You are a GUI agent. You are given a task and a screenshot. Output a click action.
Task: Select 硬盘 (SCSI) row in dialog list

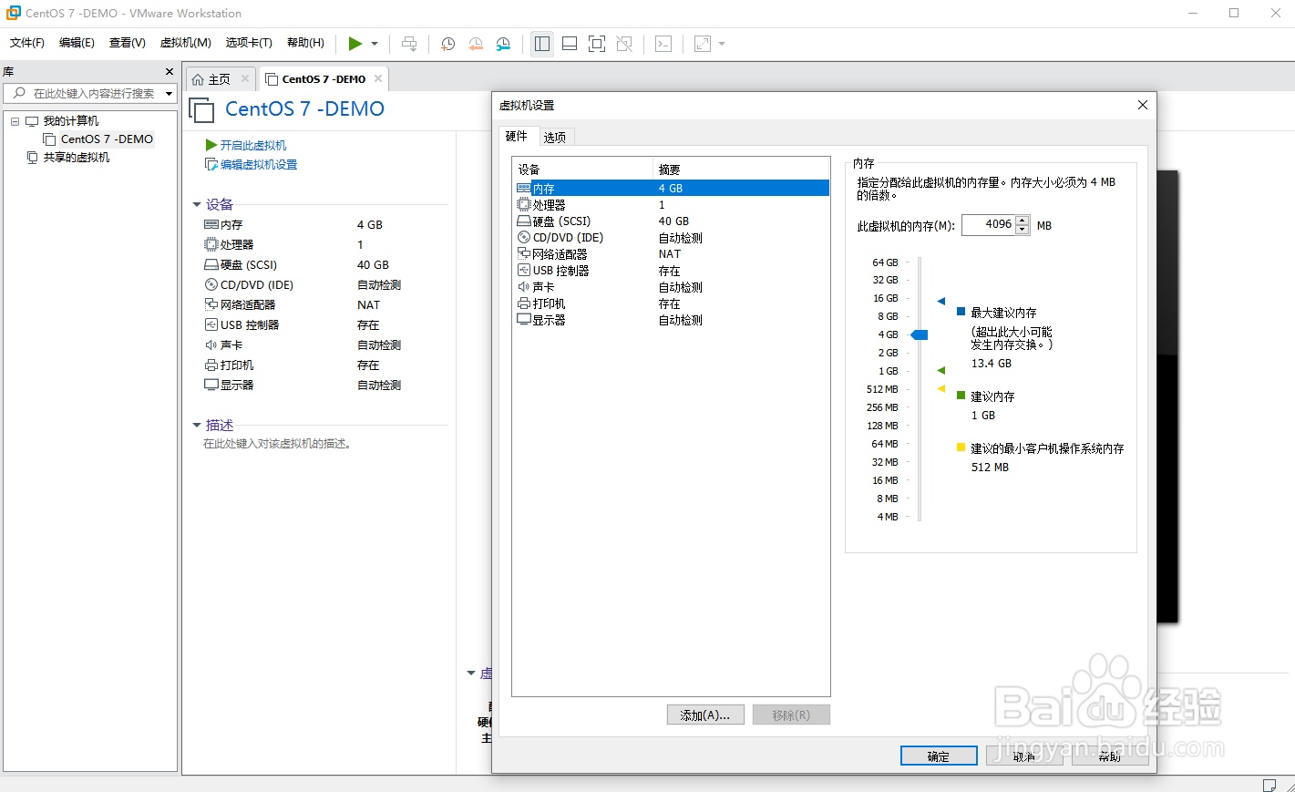[x=671, y=221]
